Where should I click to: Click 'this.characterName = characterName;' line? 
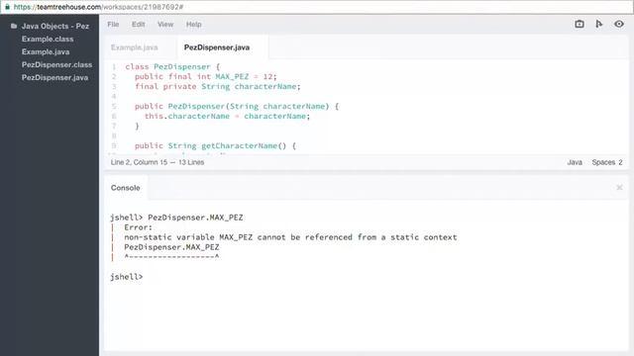(x=227, y=117)
